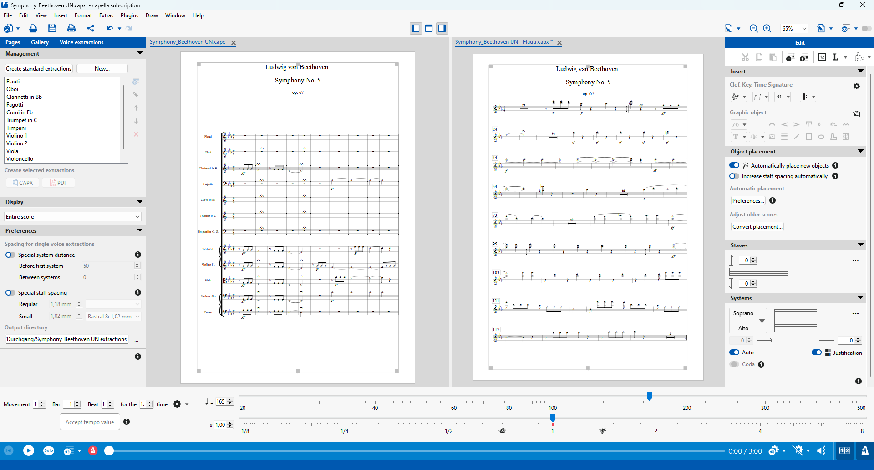Screen dimensions: 874x470
Task: Toggle the left side panel layout icon
Action: 416,28
